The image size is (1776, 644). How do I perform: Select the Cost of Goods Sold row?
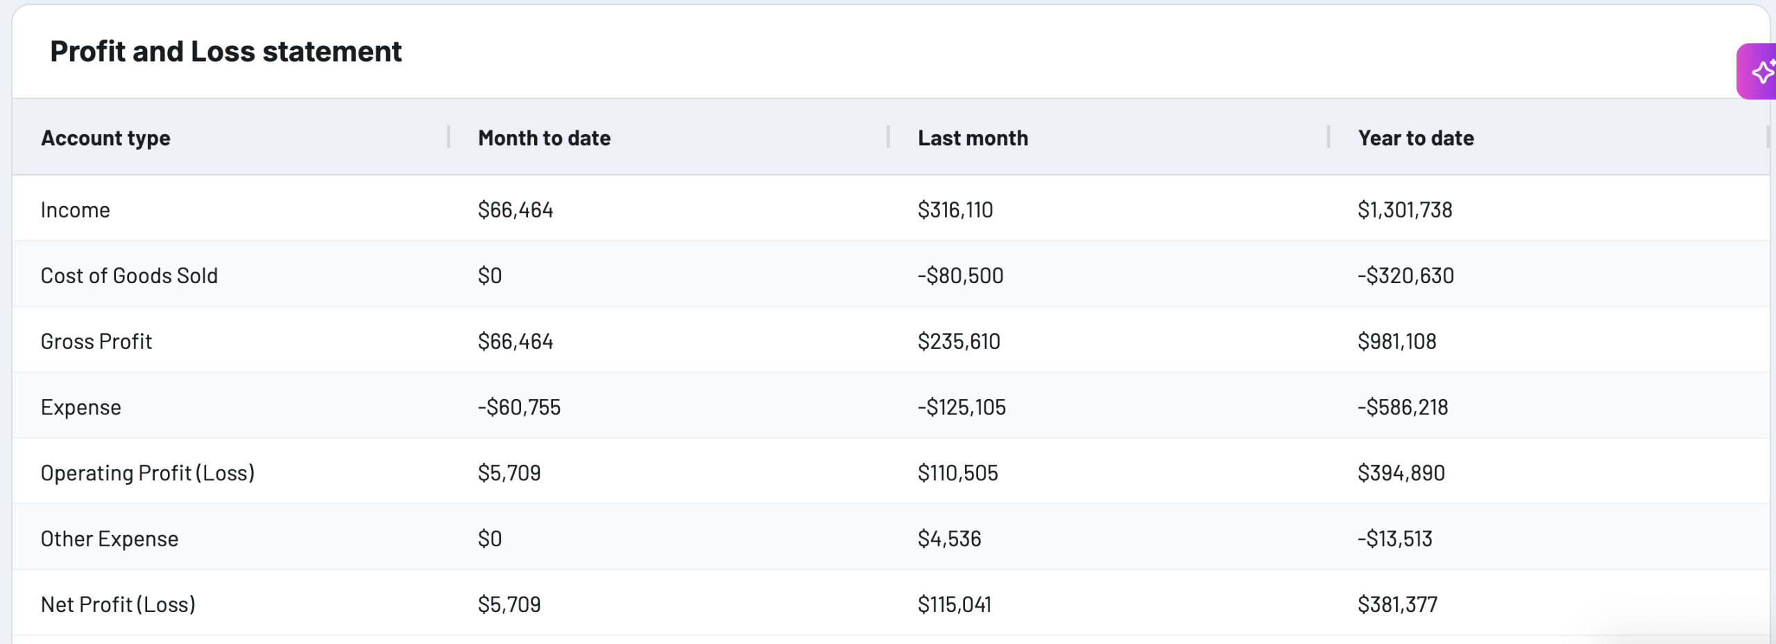(129, 276)
